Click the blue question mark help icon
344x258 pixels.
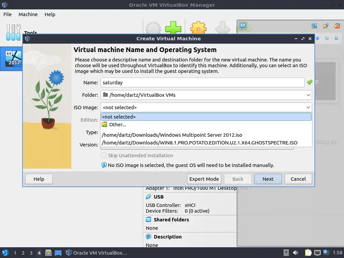pos(317,38)
